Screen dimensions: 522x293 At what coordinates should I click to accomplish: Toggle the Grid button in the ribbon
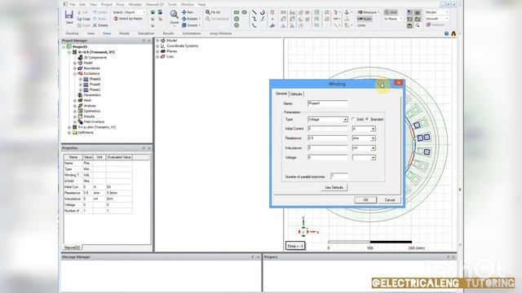[391, 12]
